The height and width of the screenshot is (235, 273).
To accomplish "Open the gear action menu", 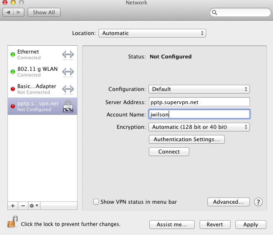I will click(34, 206).
